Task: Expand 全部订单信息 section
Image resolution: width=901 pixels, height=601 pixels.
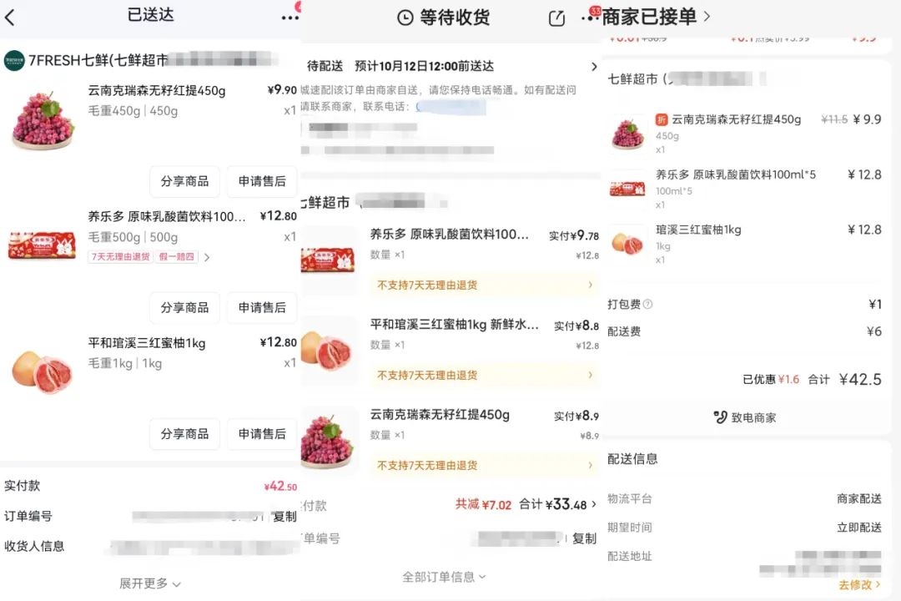Action: [x=444, y=577]
